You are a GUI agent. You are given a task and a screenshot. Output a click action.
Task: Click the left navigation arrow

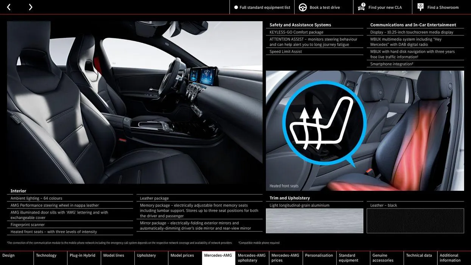tap(8, 6)
